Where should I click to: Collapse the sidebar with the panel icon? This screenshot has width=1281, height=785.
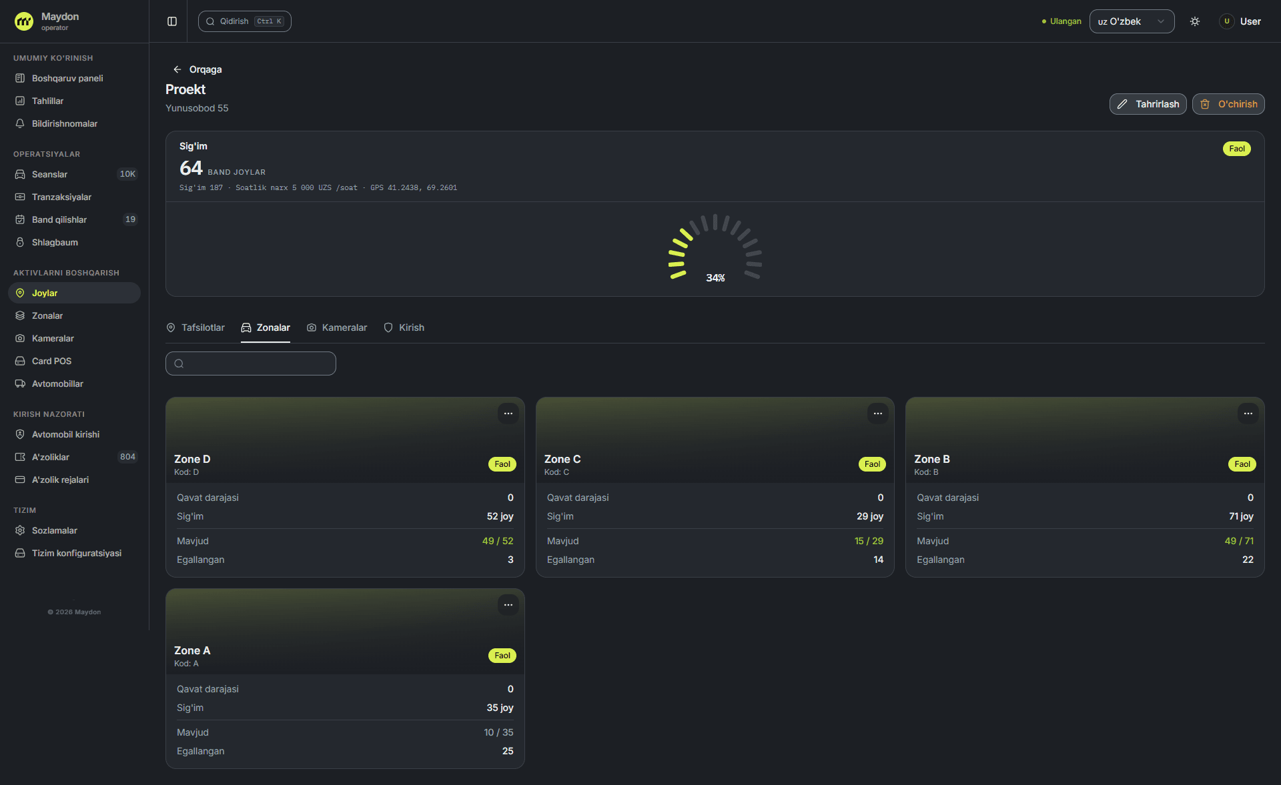pos(172,21)
